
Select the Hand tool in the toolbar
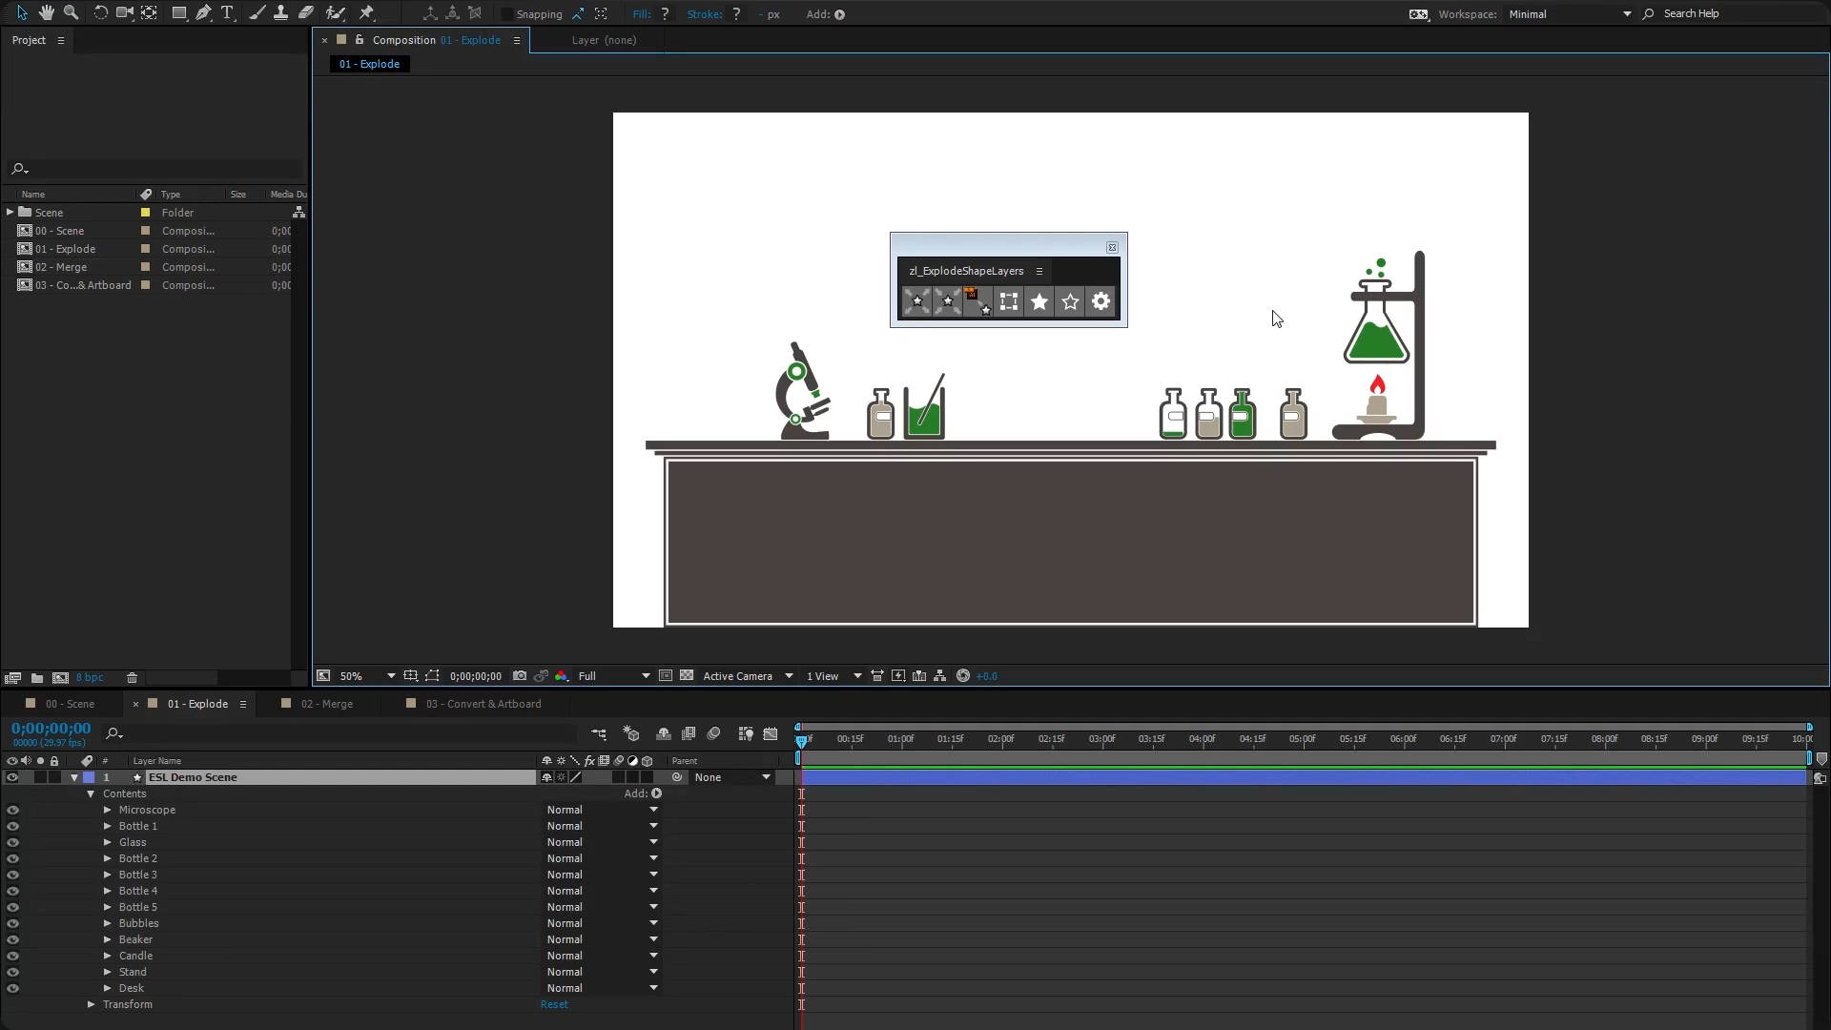pos(46,13)
